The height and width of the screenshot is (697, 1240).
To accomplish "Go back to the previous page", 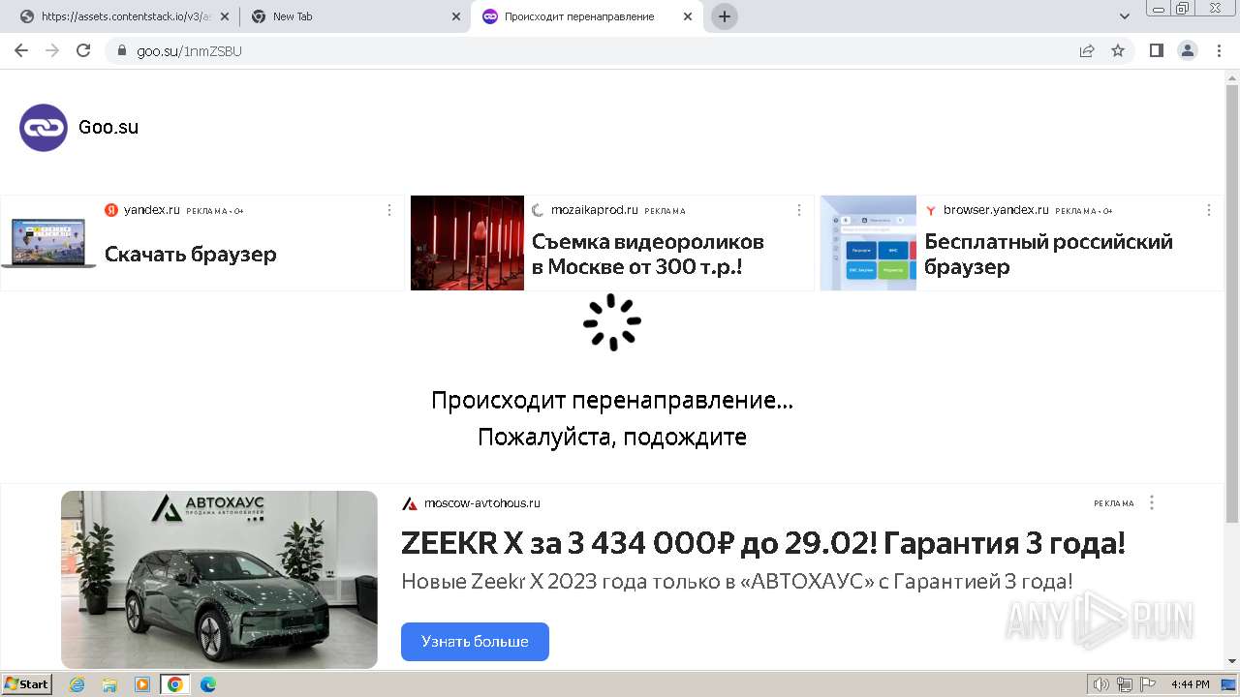I will tap(21, 50).
